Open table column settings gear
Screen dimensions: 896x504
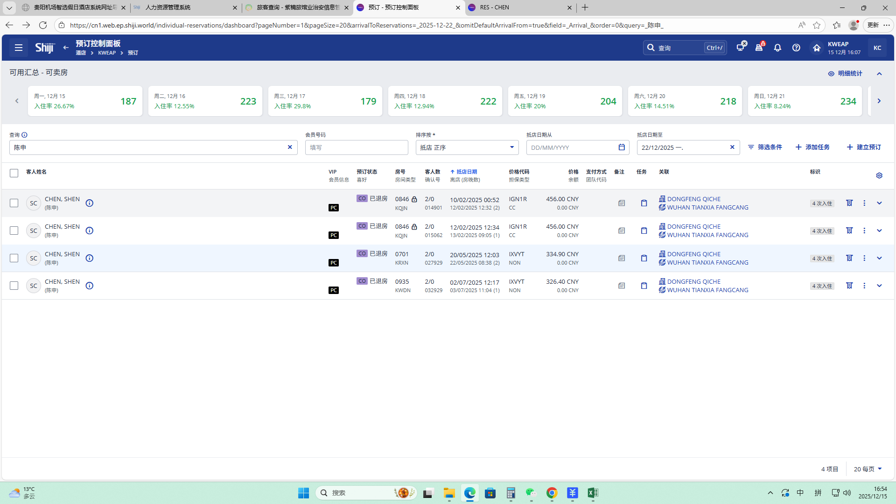879,175
